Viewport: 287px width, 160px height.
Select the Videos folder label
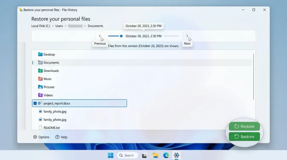[x=48, y=95]
